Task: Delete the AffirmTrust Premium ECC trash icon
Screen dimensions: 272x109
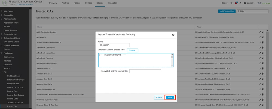Action: (263, 63)
